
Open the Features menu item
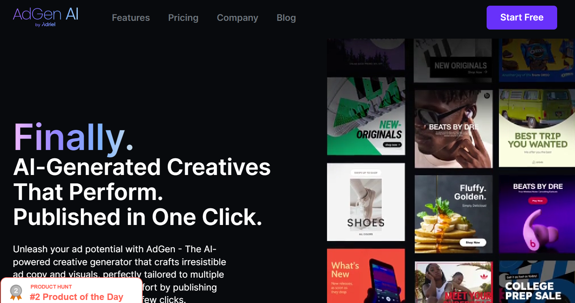131,18
